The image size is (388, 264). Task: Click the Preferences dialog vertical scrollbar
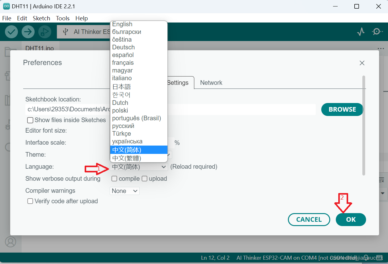364,126
